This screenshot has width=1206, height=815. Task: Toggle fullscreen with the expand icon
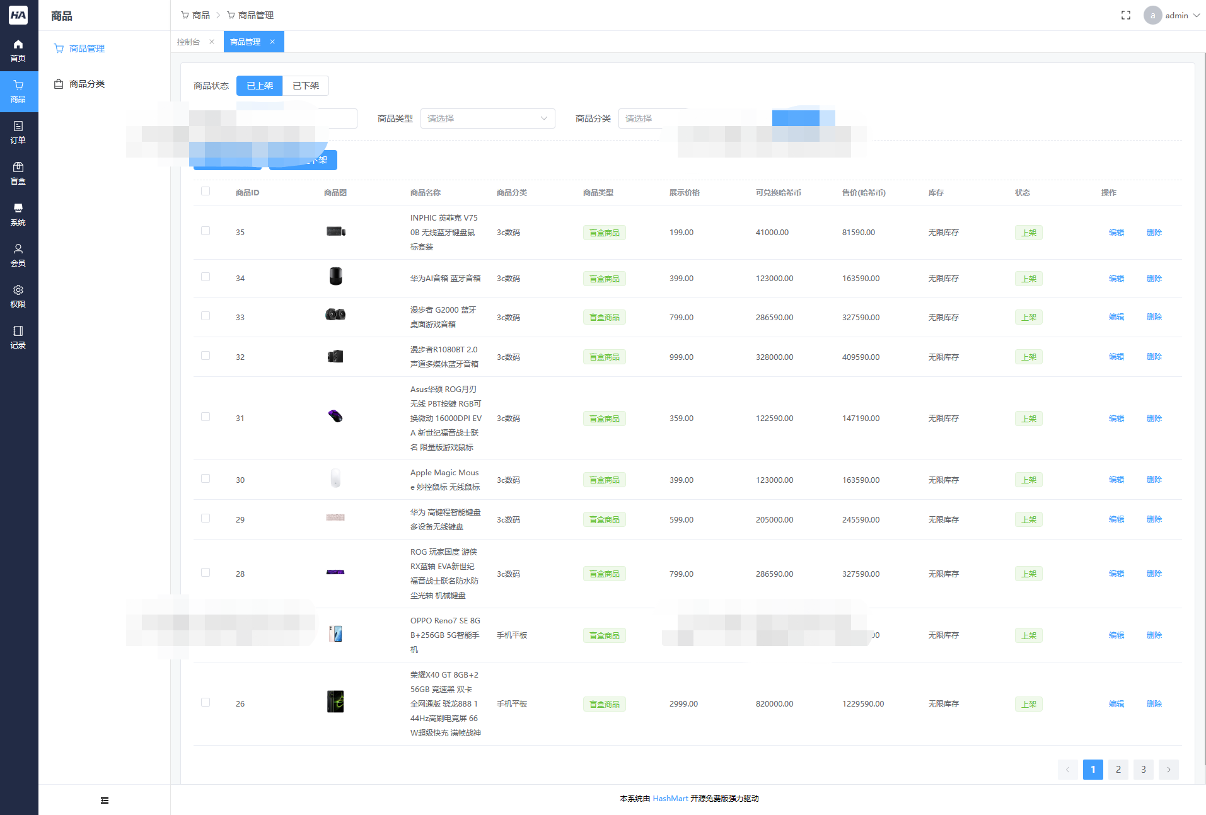coord(1126,15)
